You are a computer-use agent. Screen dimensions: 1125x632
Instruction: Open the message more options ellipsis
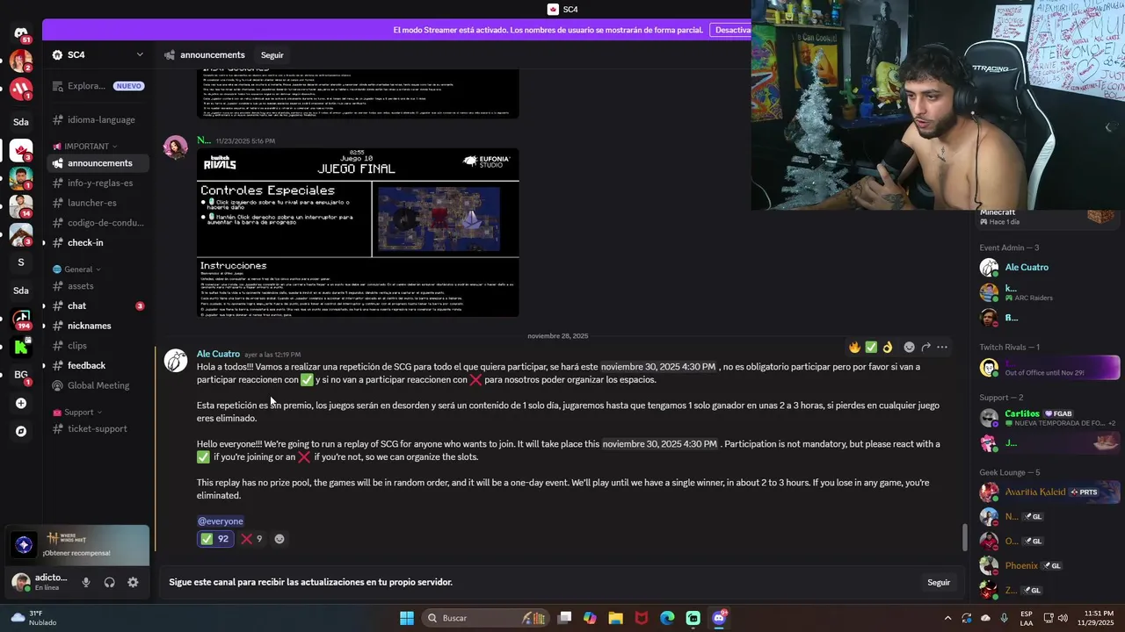pyautogui.click(x=942, y=348)
